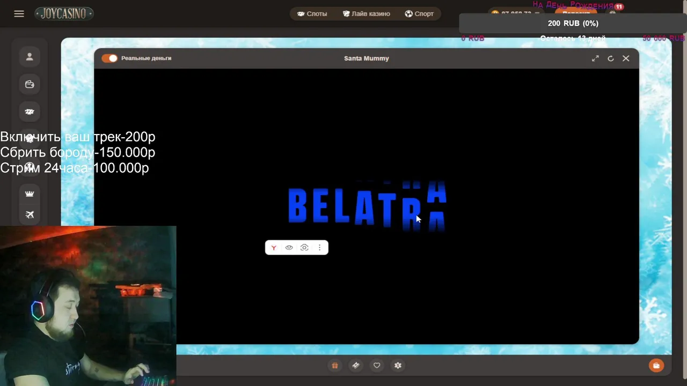Toggle the Реальные деньги switch
Viewport: 687px width, 386px height.
point(109,58)
